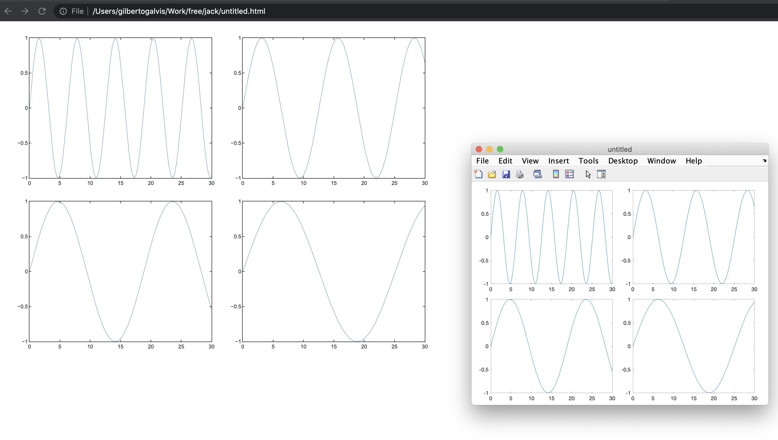Click the dock figure arrow in the menu bar

click(764, 161)
